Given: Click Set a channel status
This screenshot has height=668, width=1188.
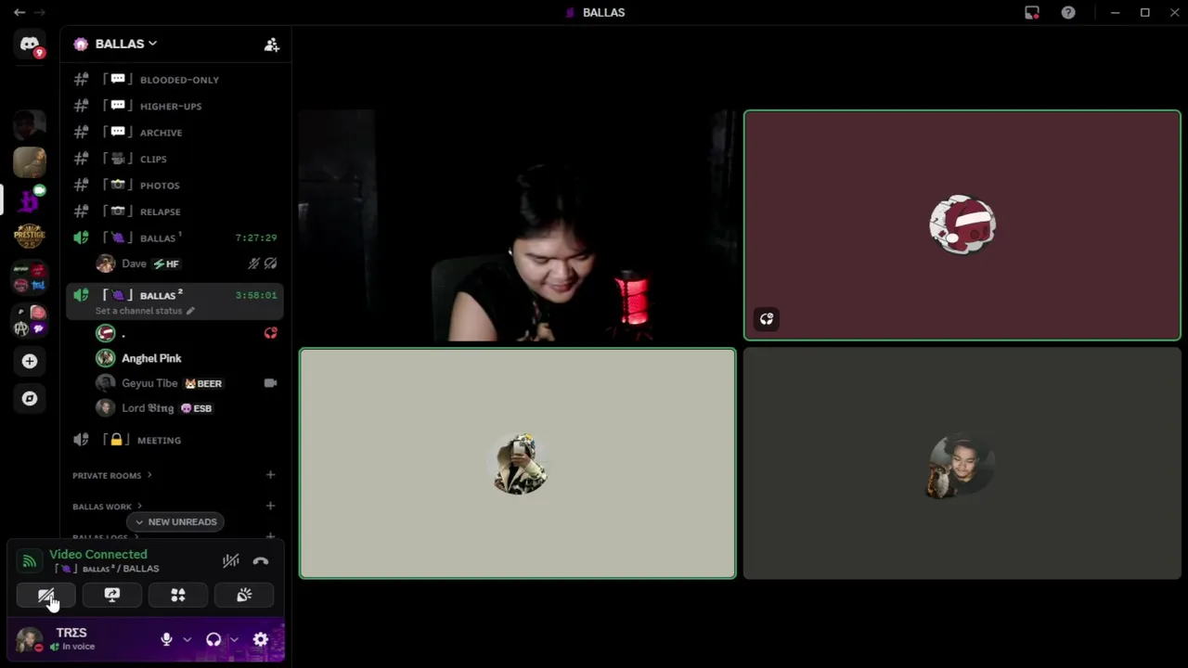Looking at the screenshot, I should [145, 311].
